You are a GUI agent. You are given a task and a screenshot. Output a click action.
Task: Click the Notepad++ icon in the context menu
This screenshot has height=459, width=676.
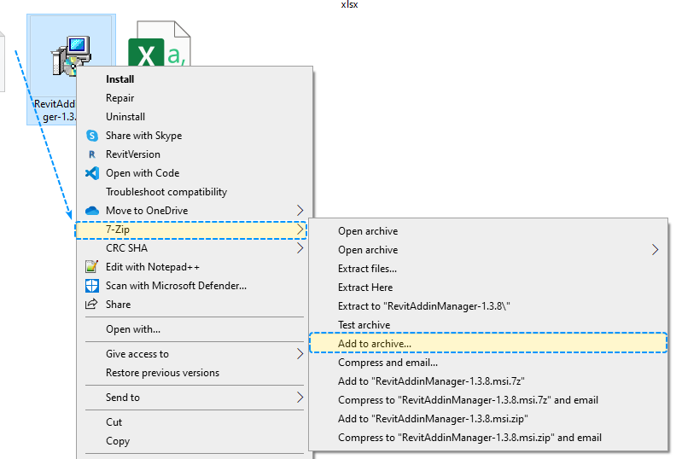pos(92,267)
